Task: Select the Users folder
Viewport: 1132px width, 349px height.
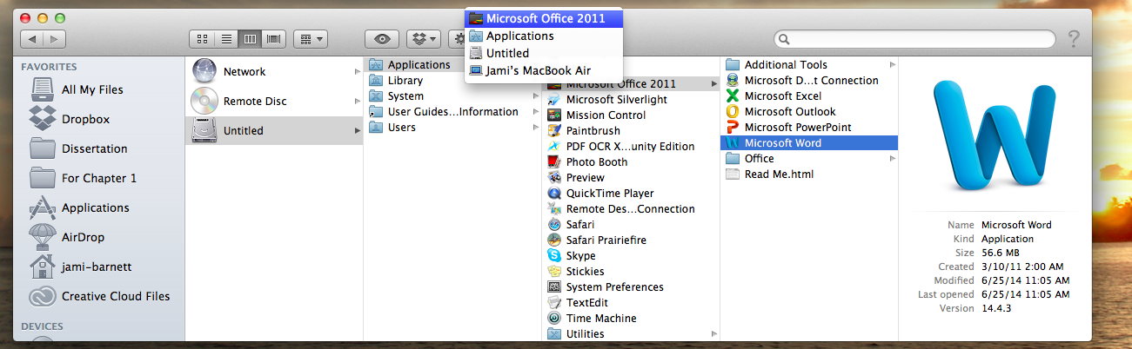Action: (452, 127)
